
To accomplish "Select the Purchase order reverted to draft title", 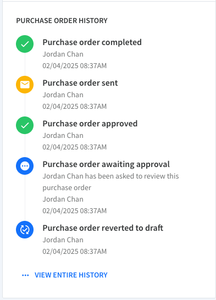I will click(103, 228).
